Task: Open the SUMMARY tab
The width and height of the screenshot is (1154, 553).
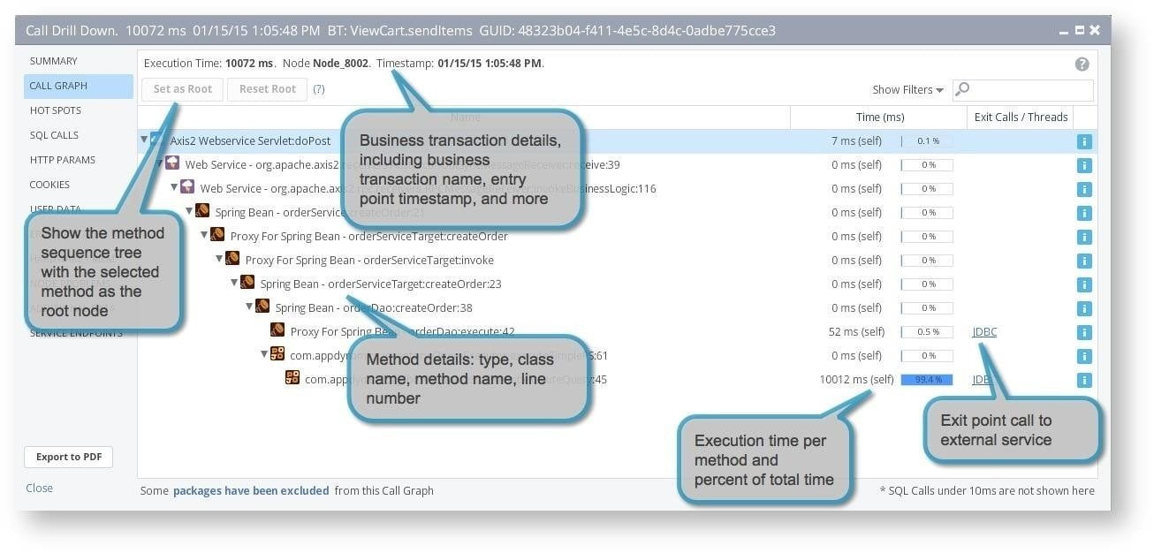Action: pos(54,62)
